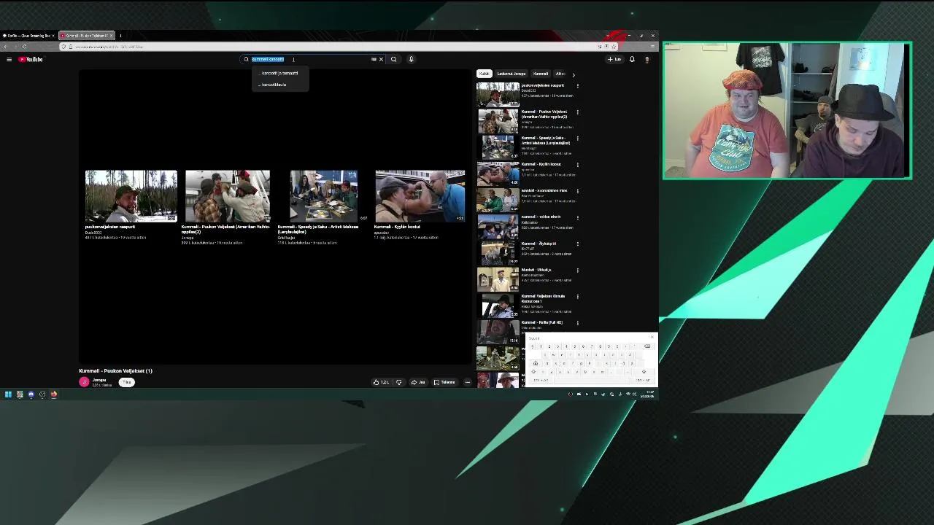Go to the YouTube home logo

(31, 59)
